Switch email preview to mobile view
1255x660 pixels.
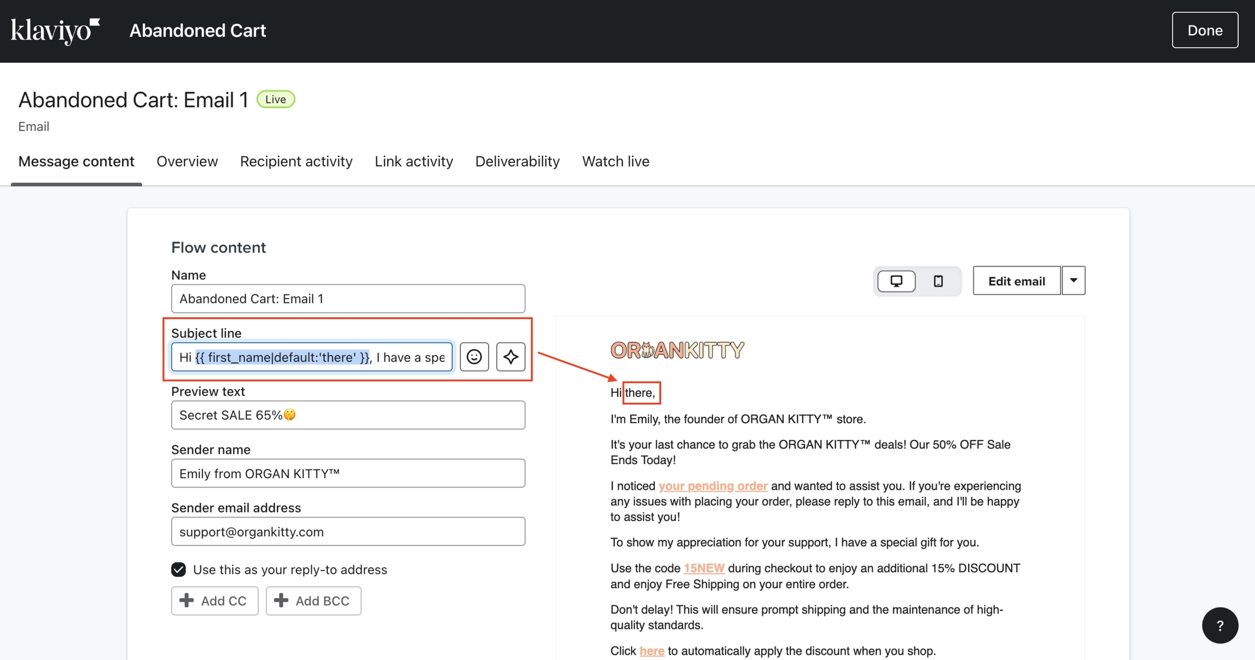pyautogui.click(x=938, y=281)
